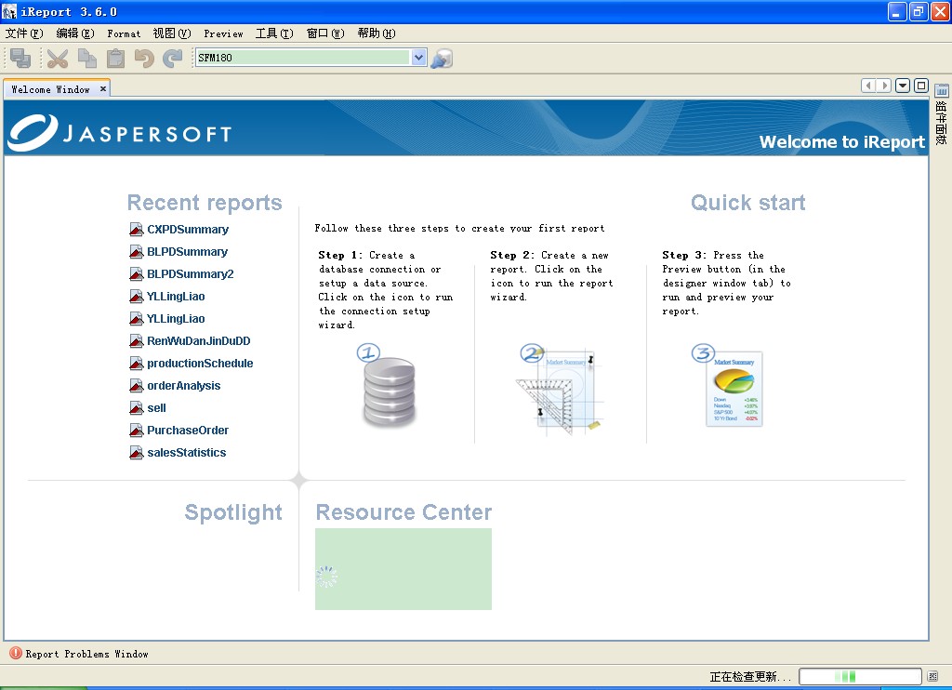
Task: Click the Spotlight heading
Action: (233, 512)
